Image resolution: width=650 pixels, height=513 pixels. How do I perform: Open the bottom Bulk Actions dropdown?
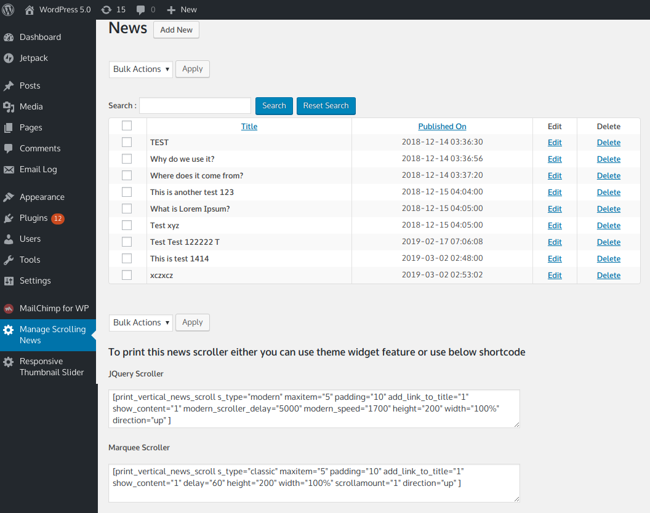(x=141, y=323)
